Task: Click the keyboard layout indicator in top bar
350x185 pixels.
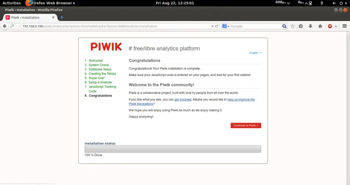Action: (322, 3)
